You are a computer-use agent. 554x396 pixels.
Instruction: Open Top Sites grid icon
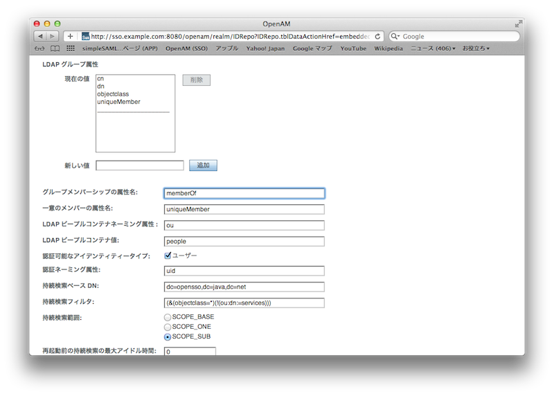coord(71,48)
